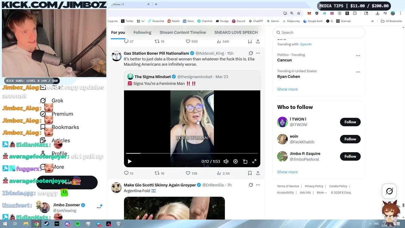405x228 pixels.
Task: Follow Jimbo P. Esquire
Action: (x=350, y=156)
